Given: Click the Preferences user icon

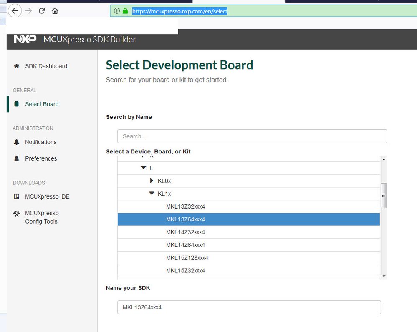Looking at the screenshot, I should coord(17,158).
